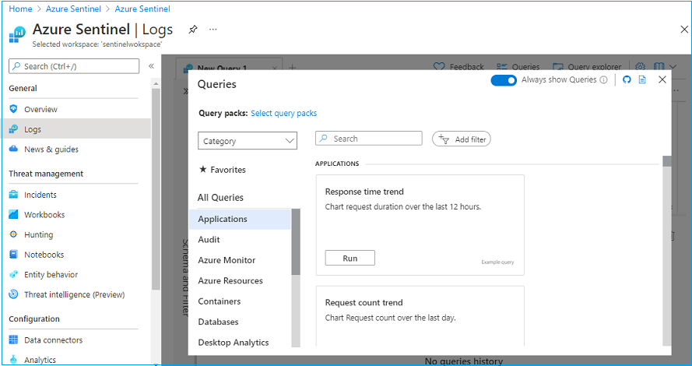Click the Workbooks chart icon
This screenshot has height=366, width=692.
coord(14,214)
